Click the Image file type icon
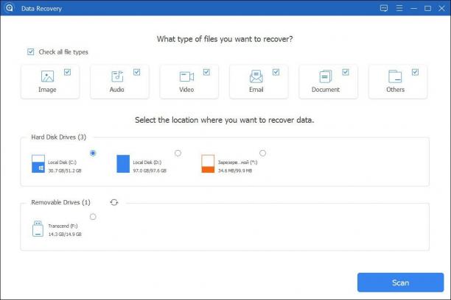 tap(47, 76)
